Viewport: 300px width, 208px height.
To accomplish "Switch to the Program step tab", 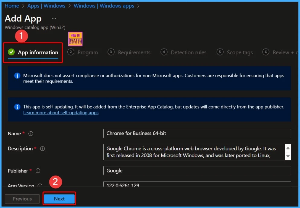I will [83, 52].
